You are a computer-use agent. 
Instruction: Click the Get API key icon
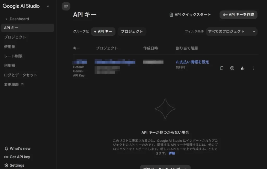(x=6, y=157)
